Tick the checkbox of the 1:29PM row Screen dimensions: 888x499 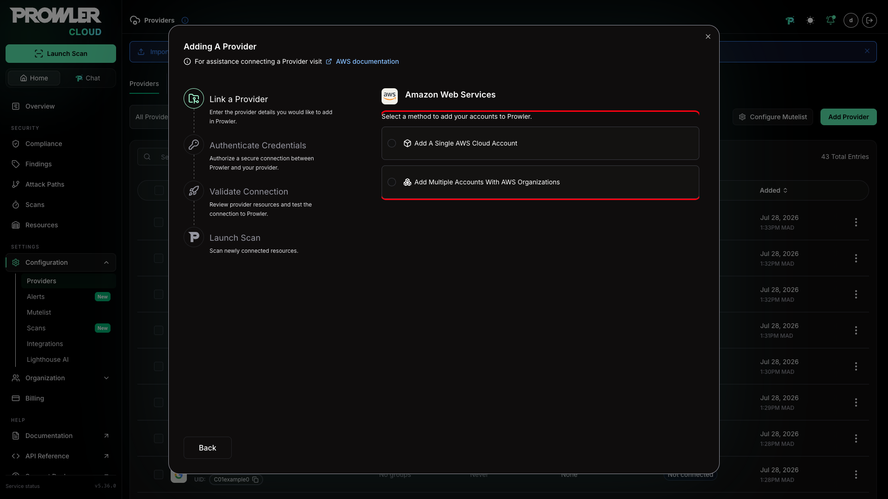(159, 402)
